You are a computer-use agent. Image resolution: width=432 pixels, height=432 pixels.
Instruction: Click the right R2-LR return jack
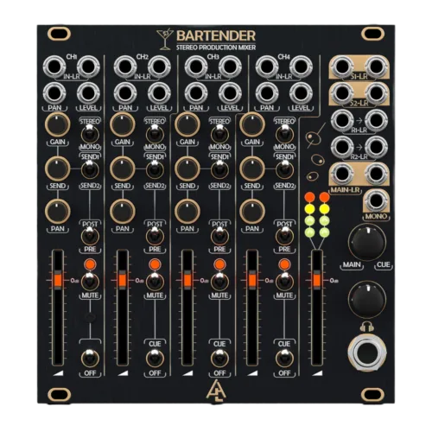[x=376, y=147]
